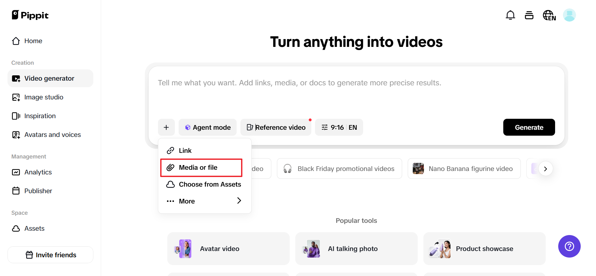
Task: Click Black Friday promotional videos suggestion
Action: 339,168
